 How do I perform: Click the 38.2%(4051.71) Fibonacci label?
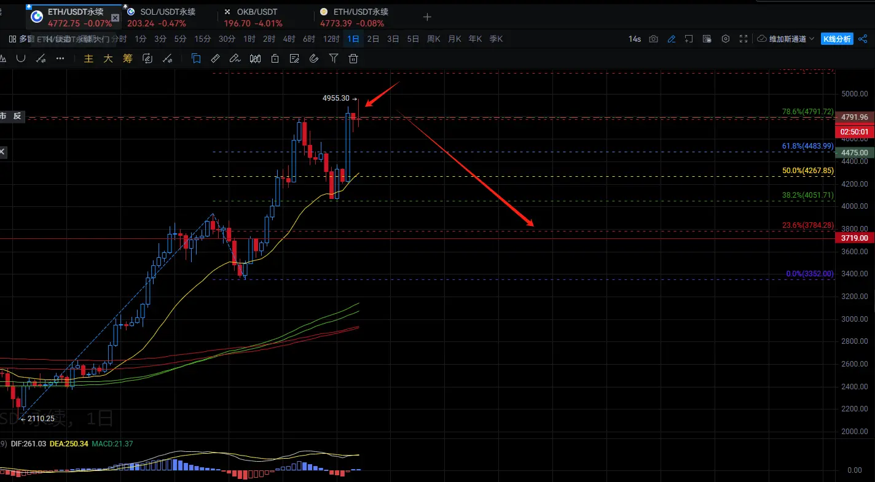point(807,195)
